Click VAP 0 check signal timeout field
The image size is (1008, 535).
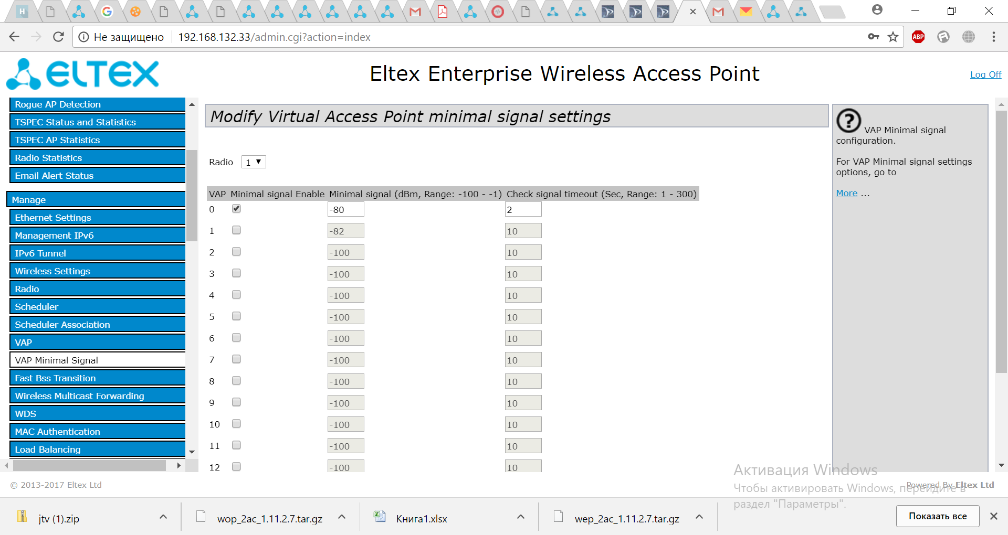(x=523, y=209)
